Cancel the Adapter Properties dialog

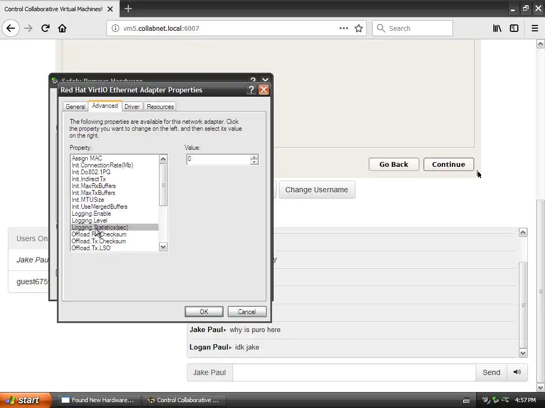247,311
